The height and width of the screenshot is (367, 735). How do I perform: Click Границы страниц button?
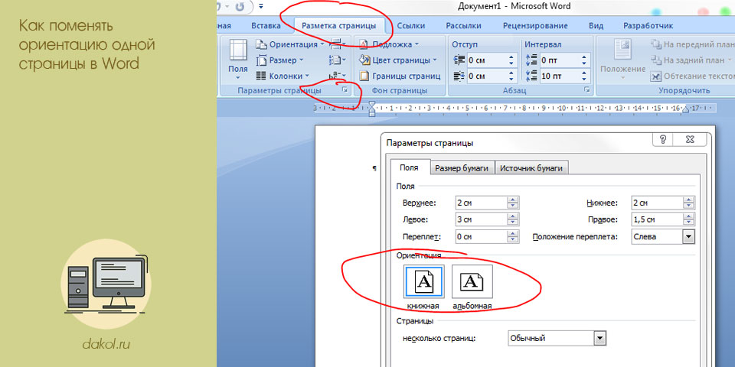(x=400, y=76)
